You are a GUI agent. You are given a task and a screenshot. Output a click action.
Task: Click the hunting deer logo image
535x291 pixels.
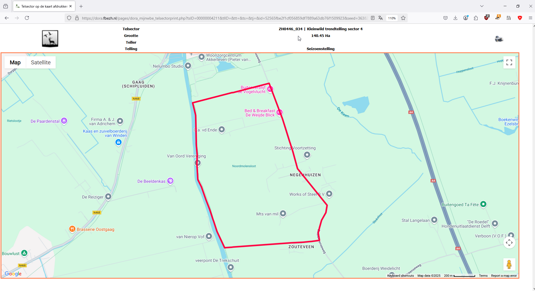click(x=50, y=39)
